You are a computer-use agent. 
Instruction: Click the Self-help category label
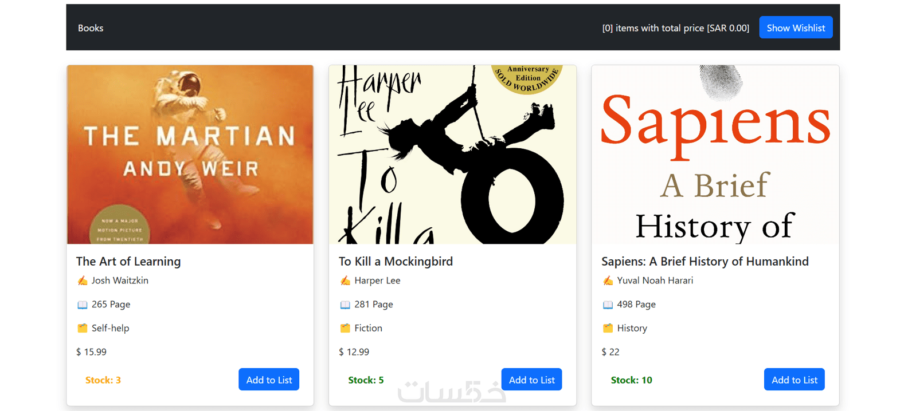point(110,328)
